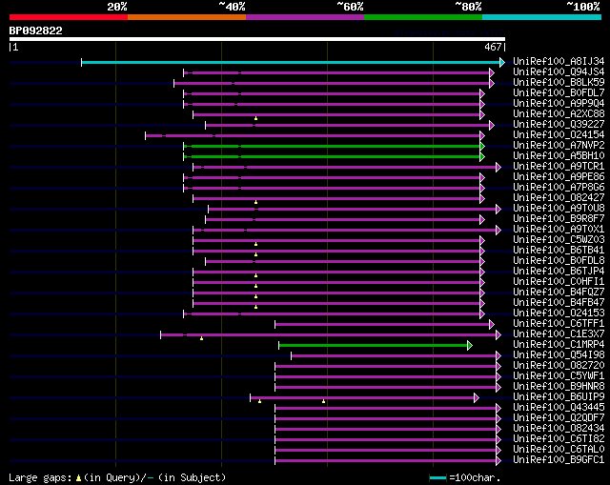The height and width of the screenshot is (485, 610).
Task: Select the UniRef100_O82427 label
Action: click(x=559, y=198)
